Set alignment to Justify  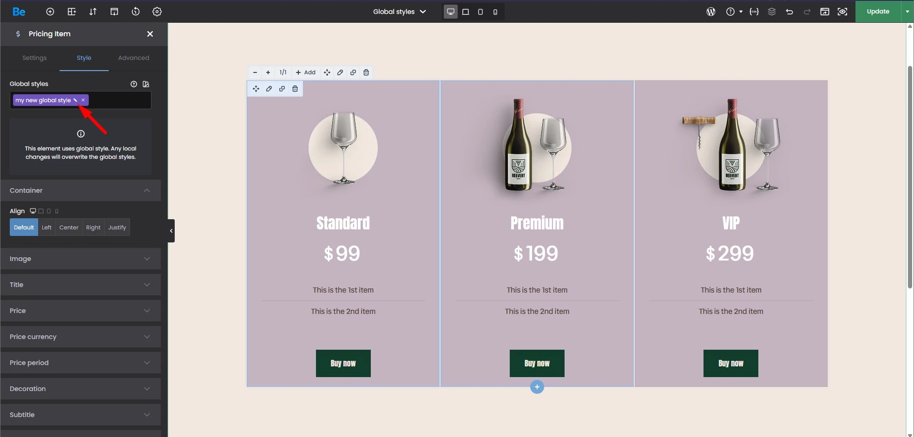(x=117, y=228)
